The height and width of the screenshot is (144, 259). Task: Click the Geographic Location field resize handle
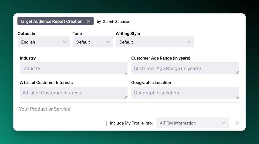pos(237,97)
